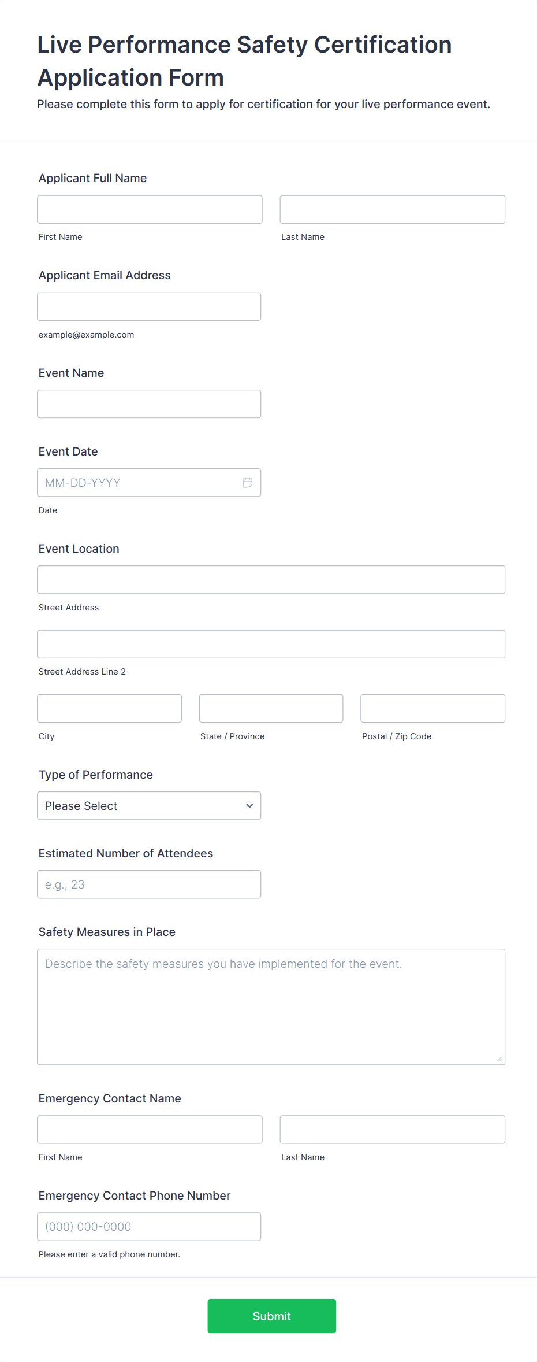Click into the Event Name field
Image resolution: width=537 pixels, height=1362 pixels.
148,404
